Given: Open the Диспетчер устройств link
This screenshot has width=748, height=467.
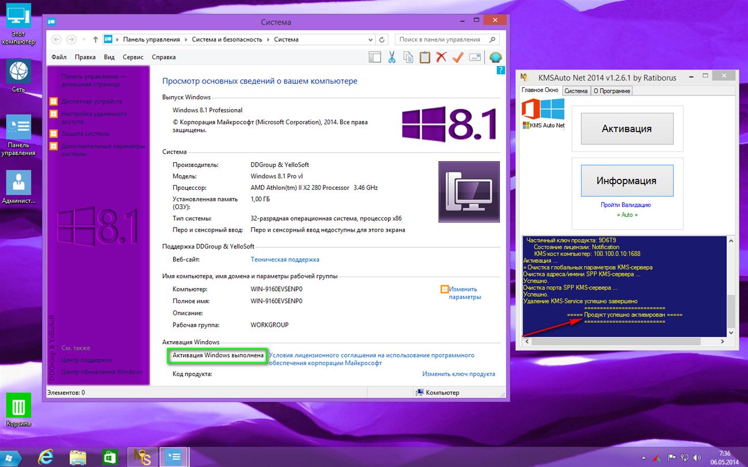Looking at the screenshot, I should pos(91,101).
